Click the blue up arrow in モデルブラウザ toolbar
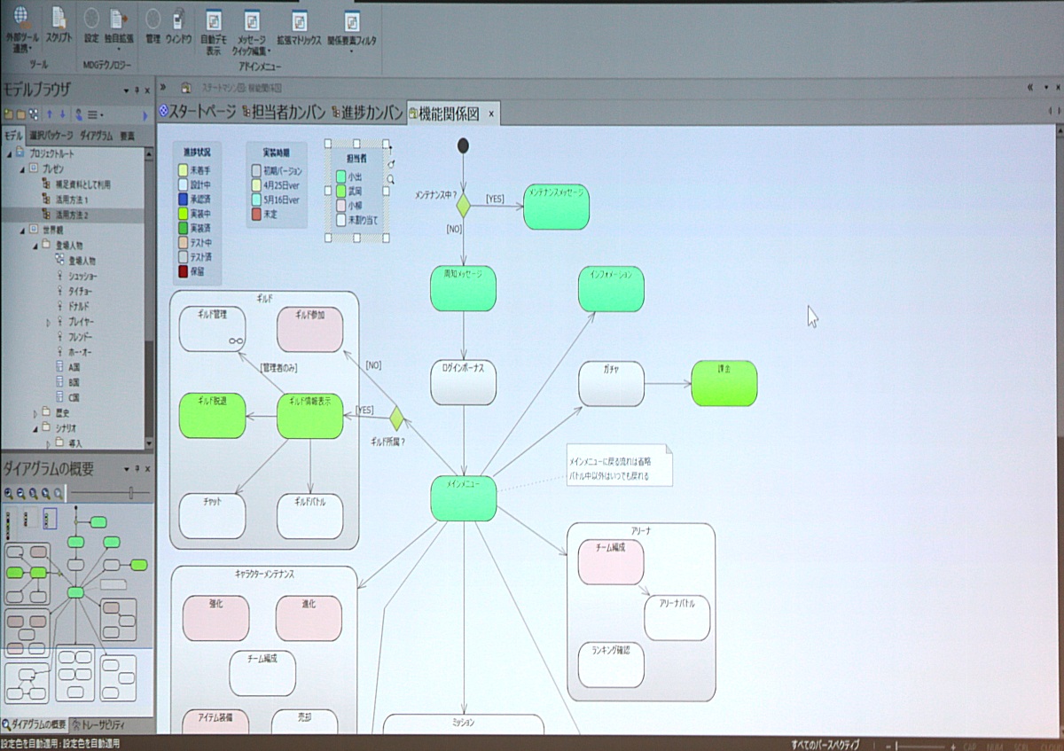 [x=50, y=114]
